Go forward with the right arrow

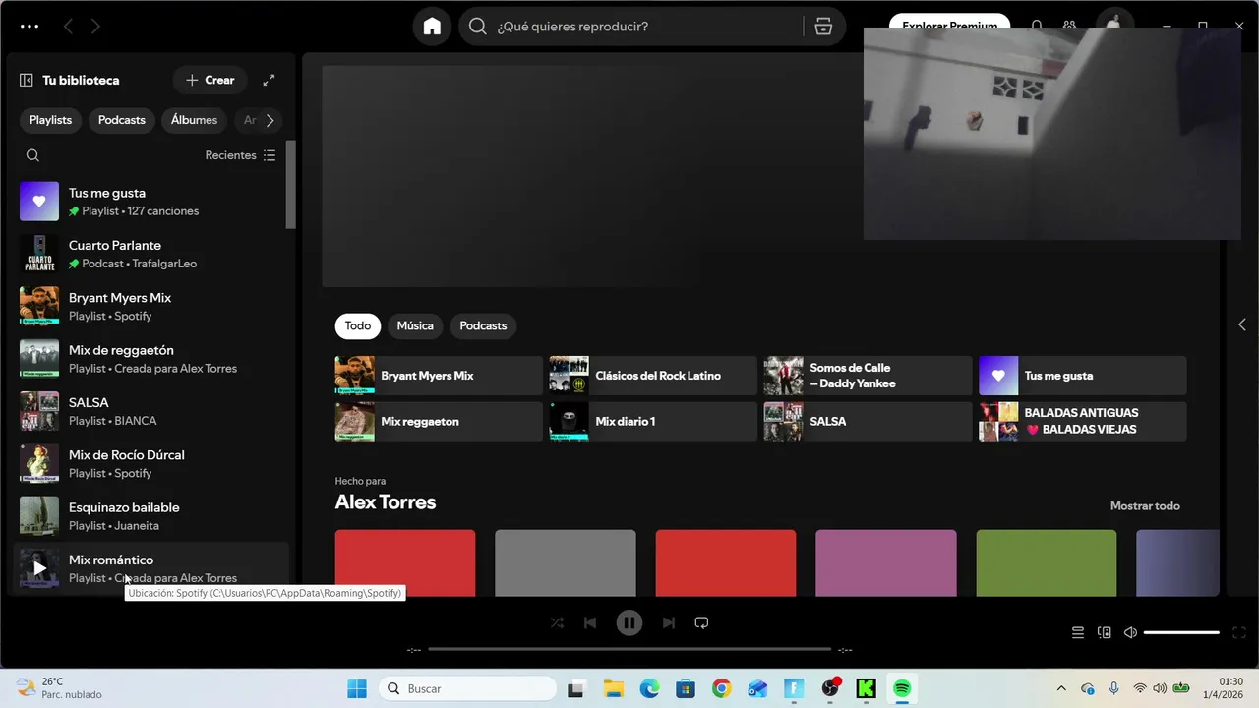(x=95, y=27)
